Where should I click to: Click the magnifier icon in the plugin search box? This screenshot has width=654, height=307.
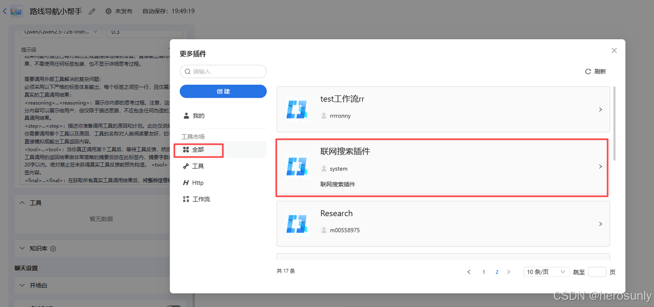(188, 71)
